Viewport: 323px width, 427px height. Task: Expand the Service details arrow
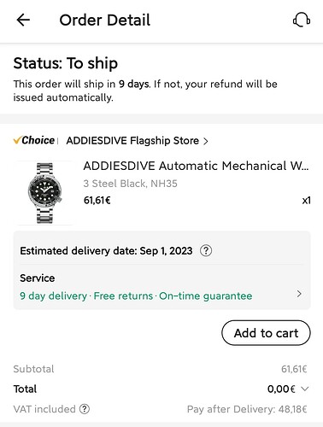coord(299,294)
